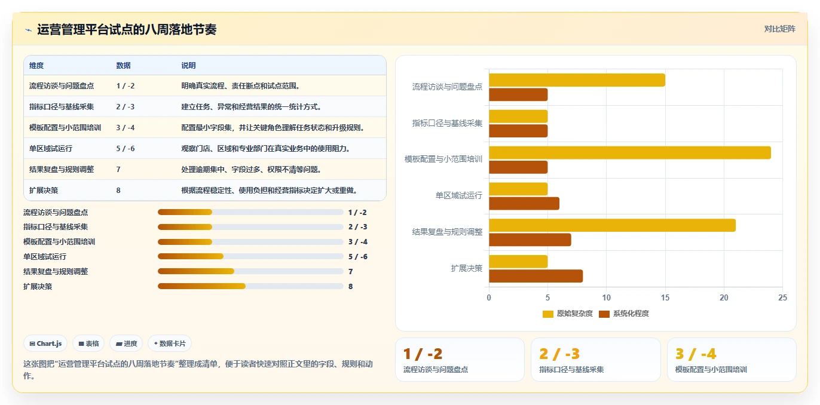This screenshot has width=820, height=405.
Task: Click description 明确真实流程、责任断点和试点范围
Action: (240, 85)
